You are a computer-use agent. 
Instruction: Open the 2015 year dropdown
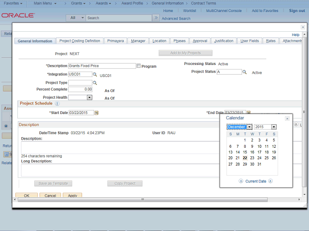click(274, 127)
